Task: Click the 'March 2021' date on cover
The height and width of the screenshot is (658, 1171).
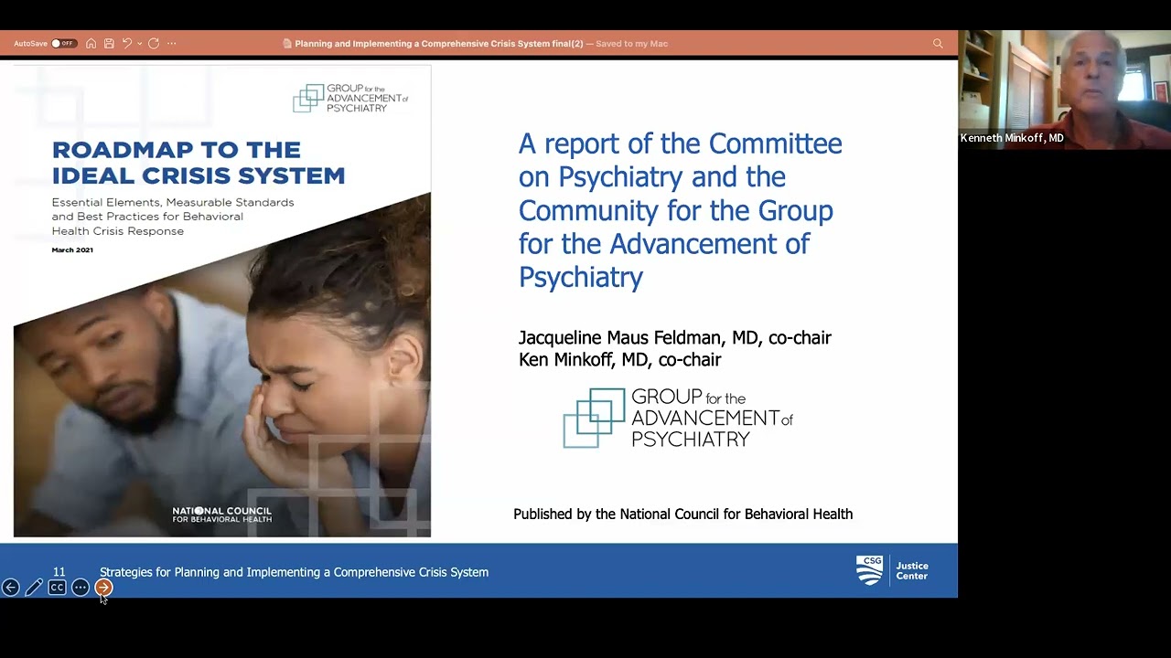Action: (72, 249)
